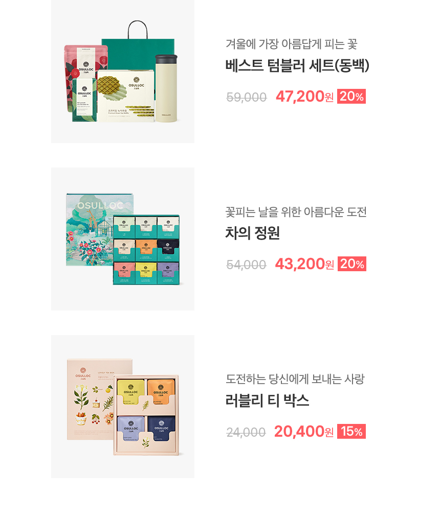Click the cream tumbler in the first image
Image resolution: width=440 pixels, height=522 pixels.
coord(166,88)
